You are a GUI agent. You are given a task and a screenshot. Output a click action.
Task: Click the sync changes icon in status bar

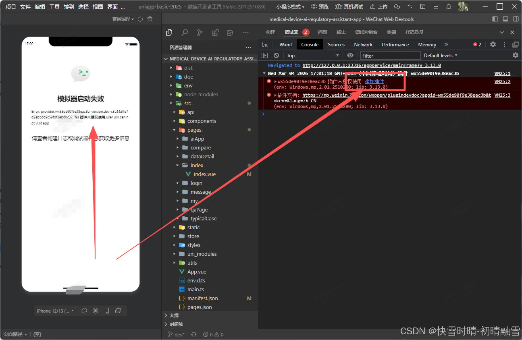[193, 334]
